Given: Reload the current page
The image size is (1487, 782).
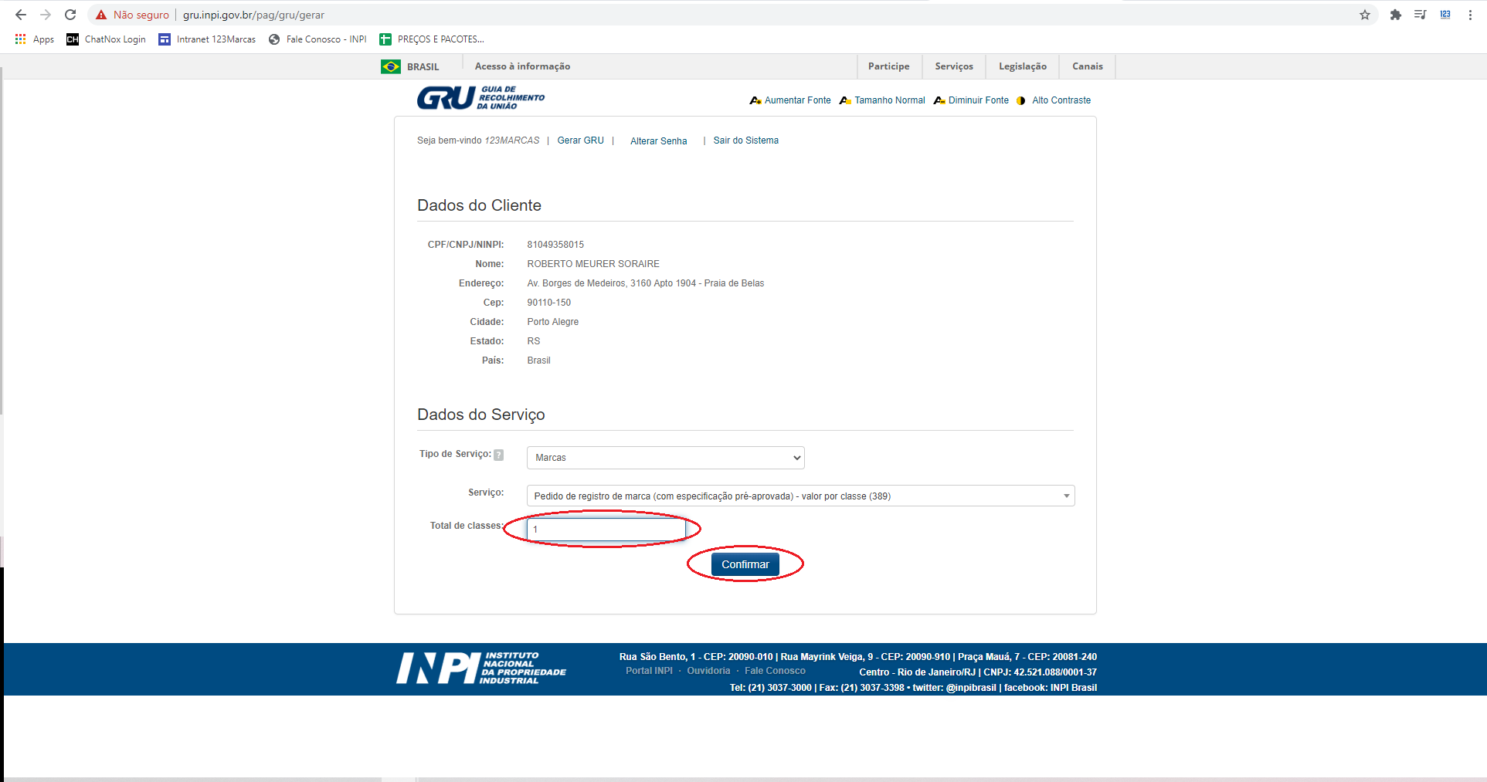Looking at the screenshot, I should 70,14.
